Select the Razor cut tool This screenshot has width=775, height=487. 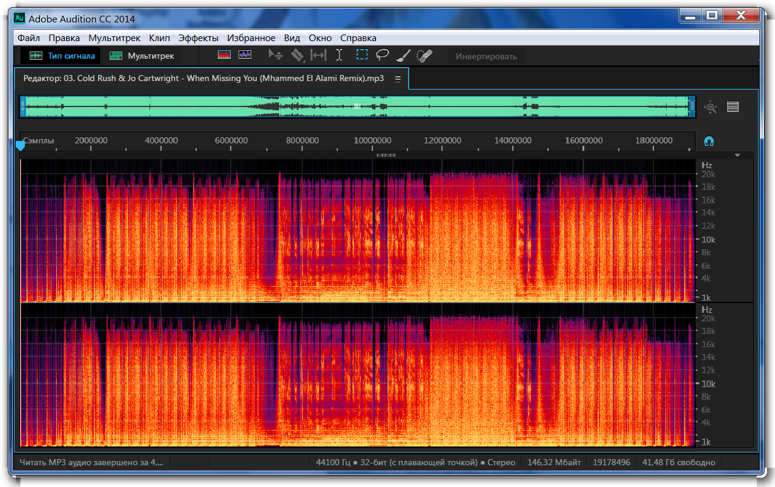coord(297,55)
